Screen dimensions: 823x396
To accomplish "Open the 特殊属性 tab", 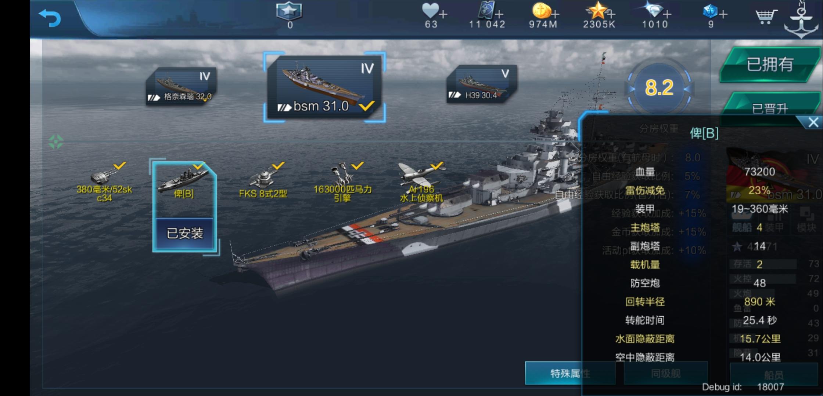I will point(570,373).
